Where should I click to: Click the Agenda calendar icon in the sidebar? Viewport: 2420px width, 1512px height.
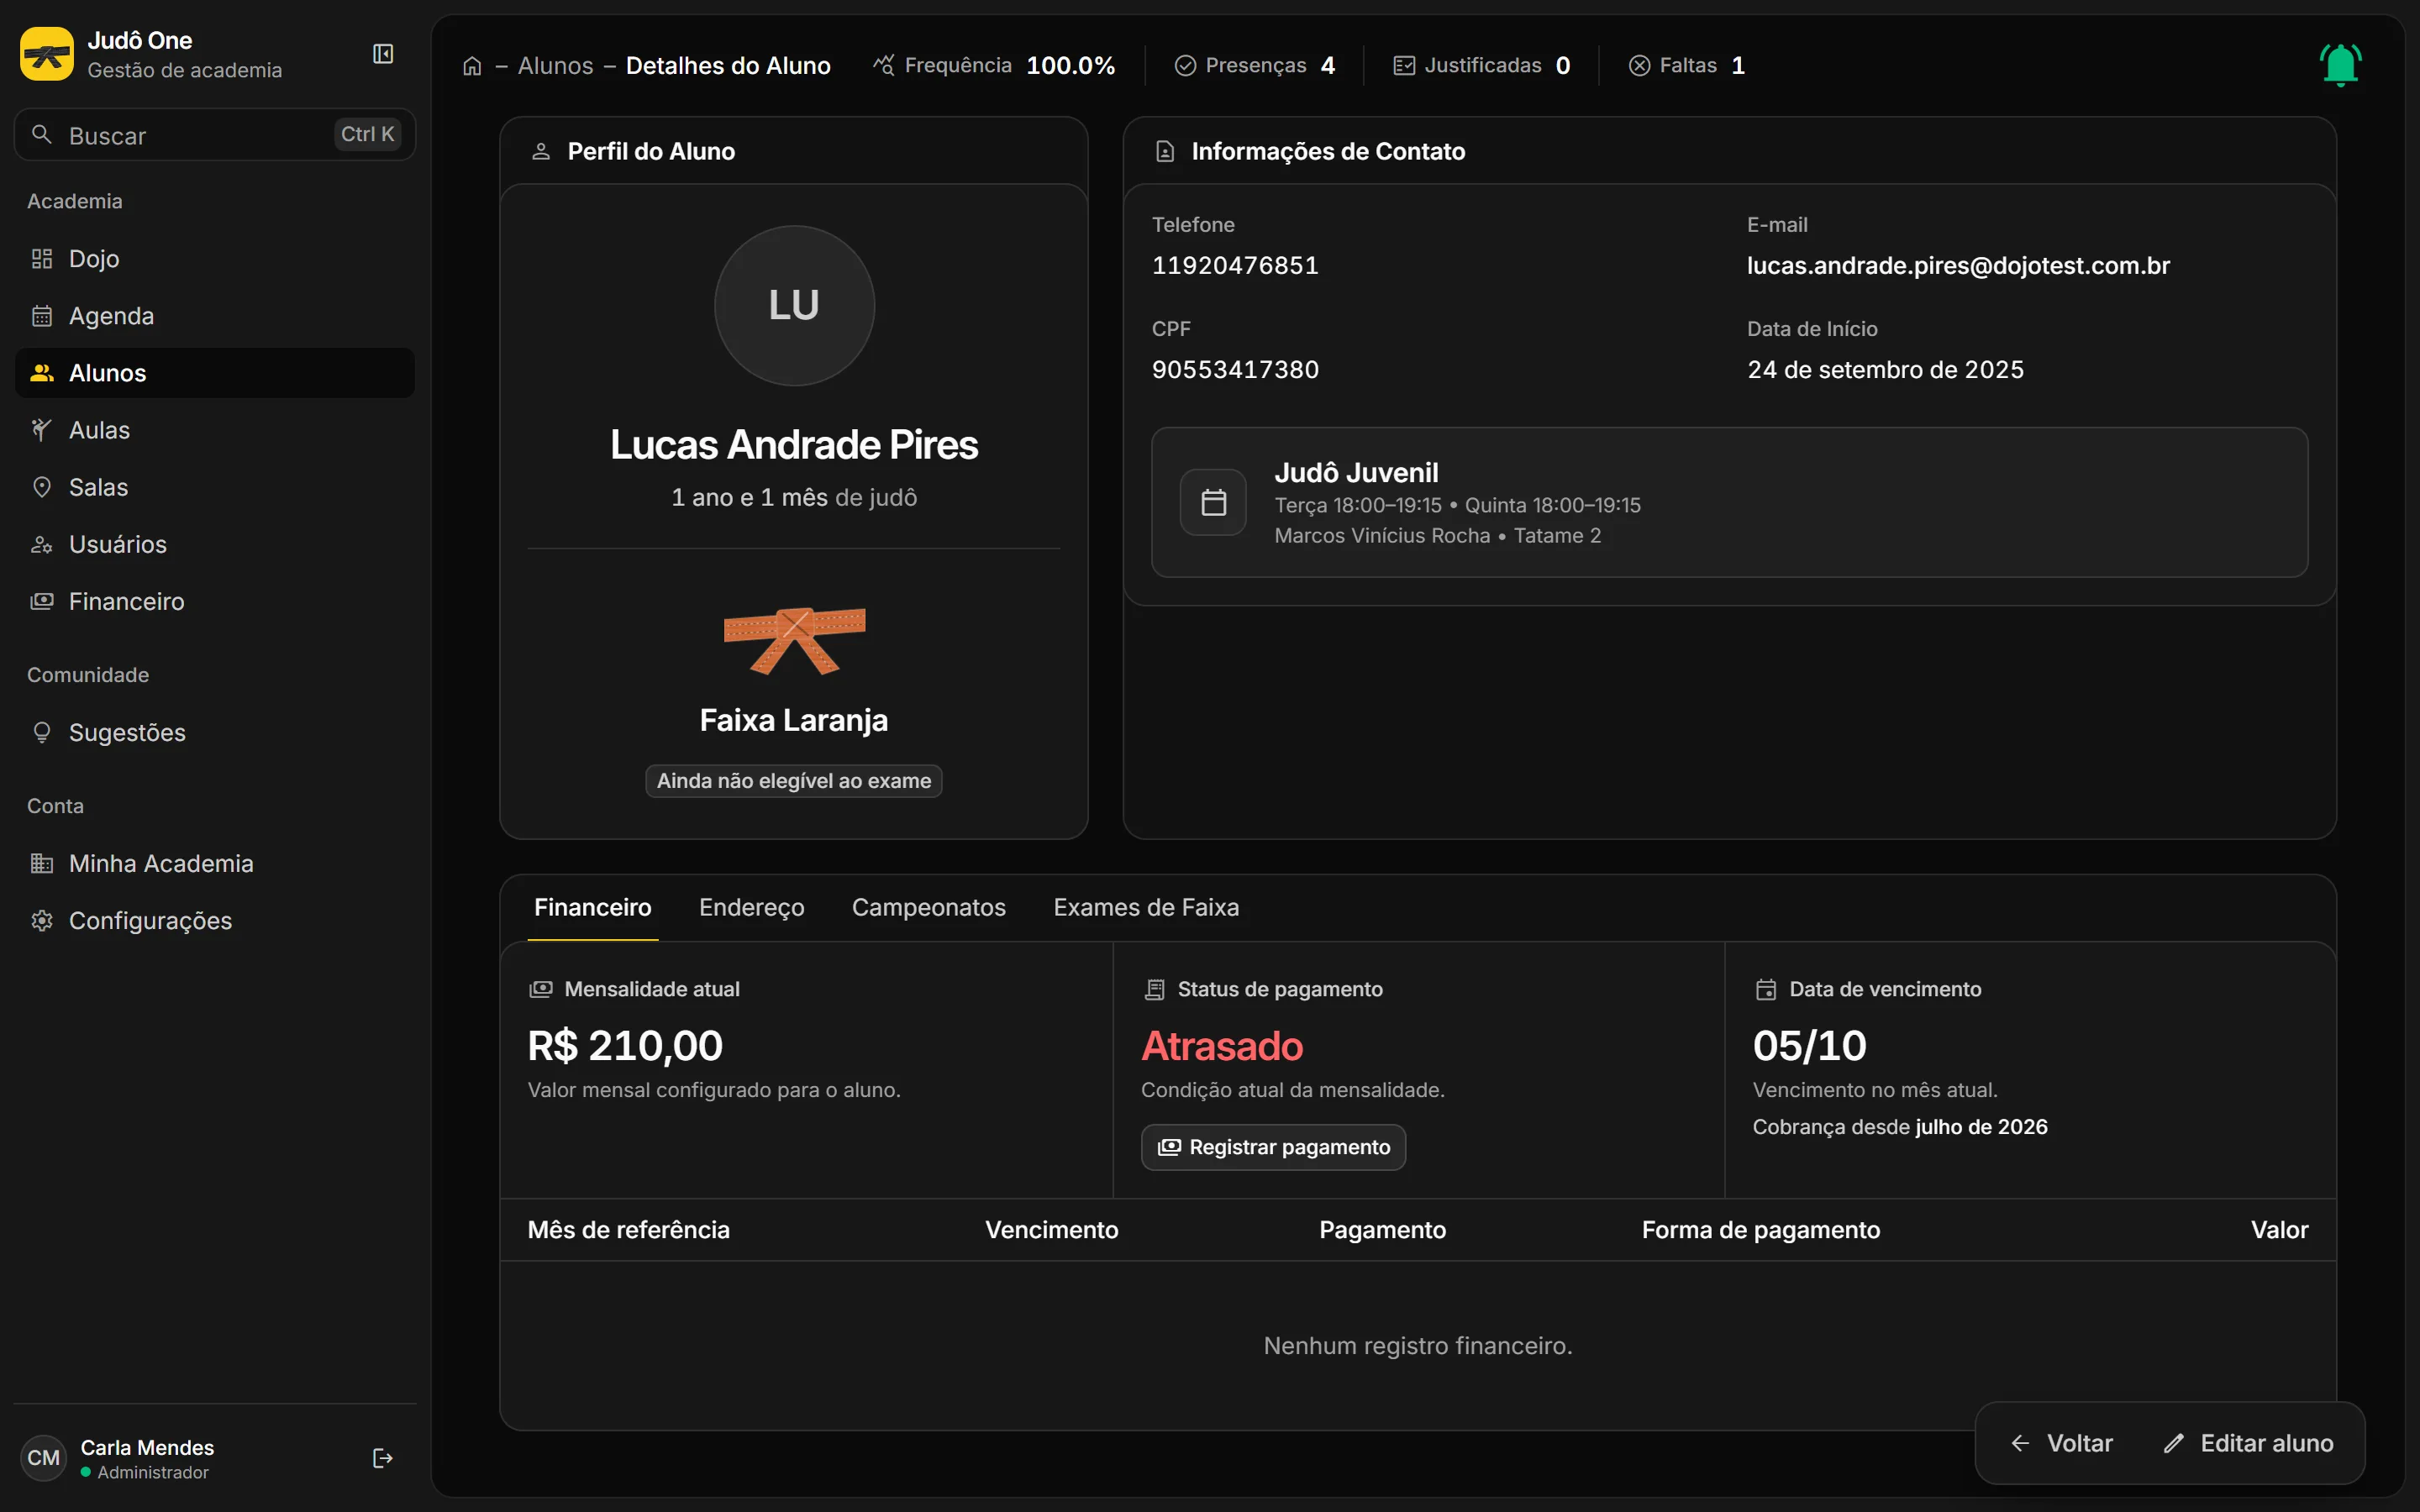(42, 316)
